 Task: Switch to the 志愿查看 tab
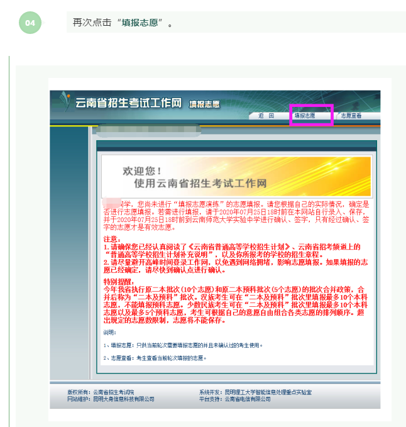pyautogui.click(x=351, y=116)
